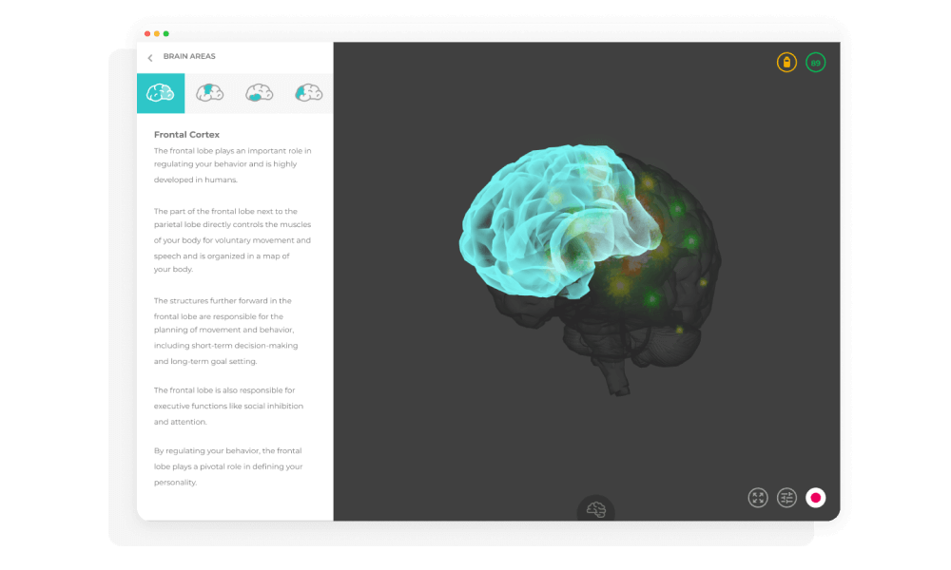Viewport: 951px width, 570px height.
Task: Close the window with red button
Action: point(147,34)
